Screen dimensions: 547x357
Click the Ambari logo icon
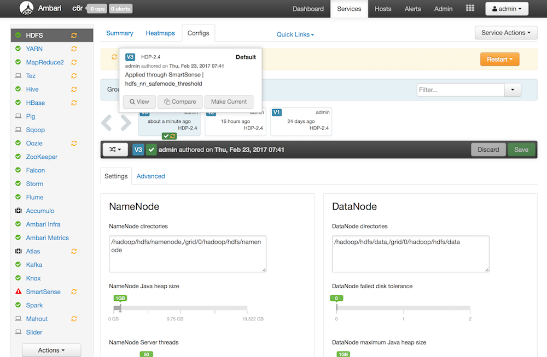26,8
